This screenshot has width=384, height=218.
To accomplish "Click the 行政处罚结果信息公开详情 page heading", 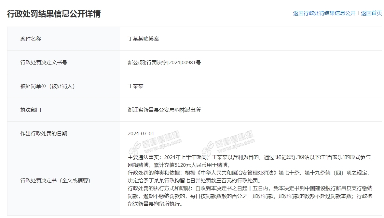I will (54, 14).
